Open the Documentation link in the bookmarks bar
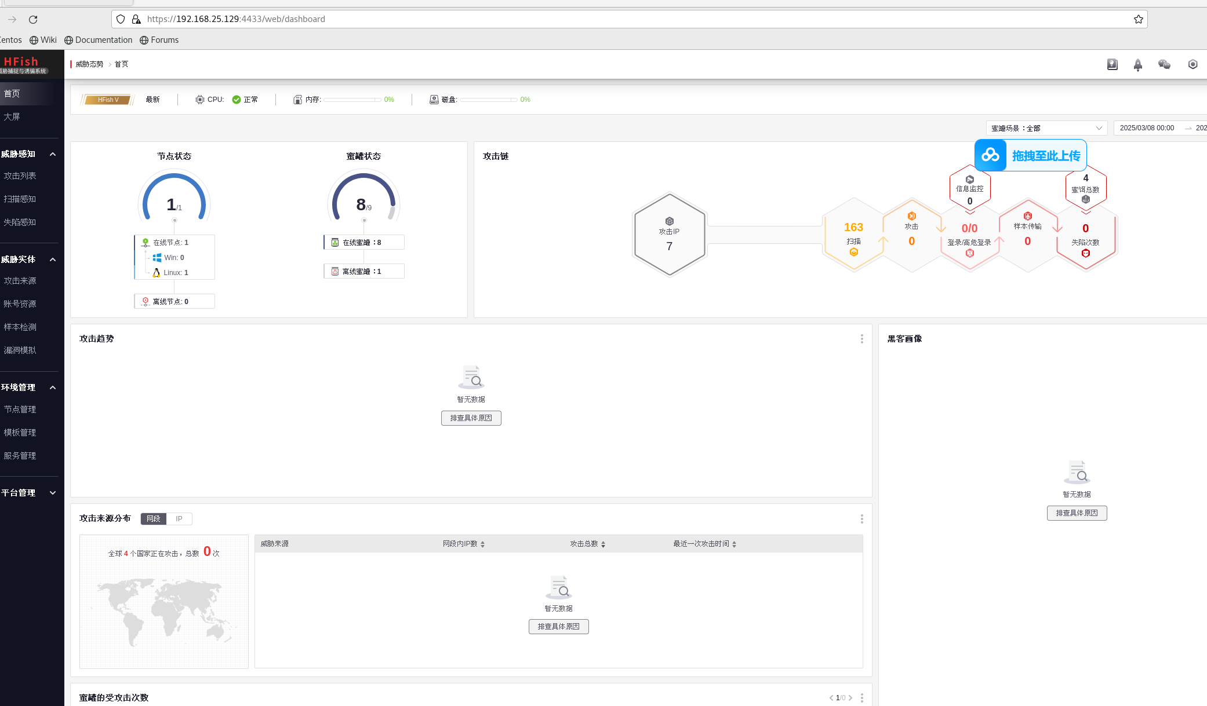The image size is (1207, 706). [98, 40]
